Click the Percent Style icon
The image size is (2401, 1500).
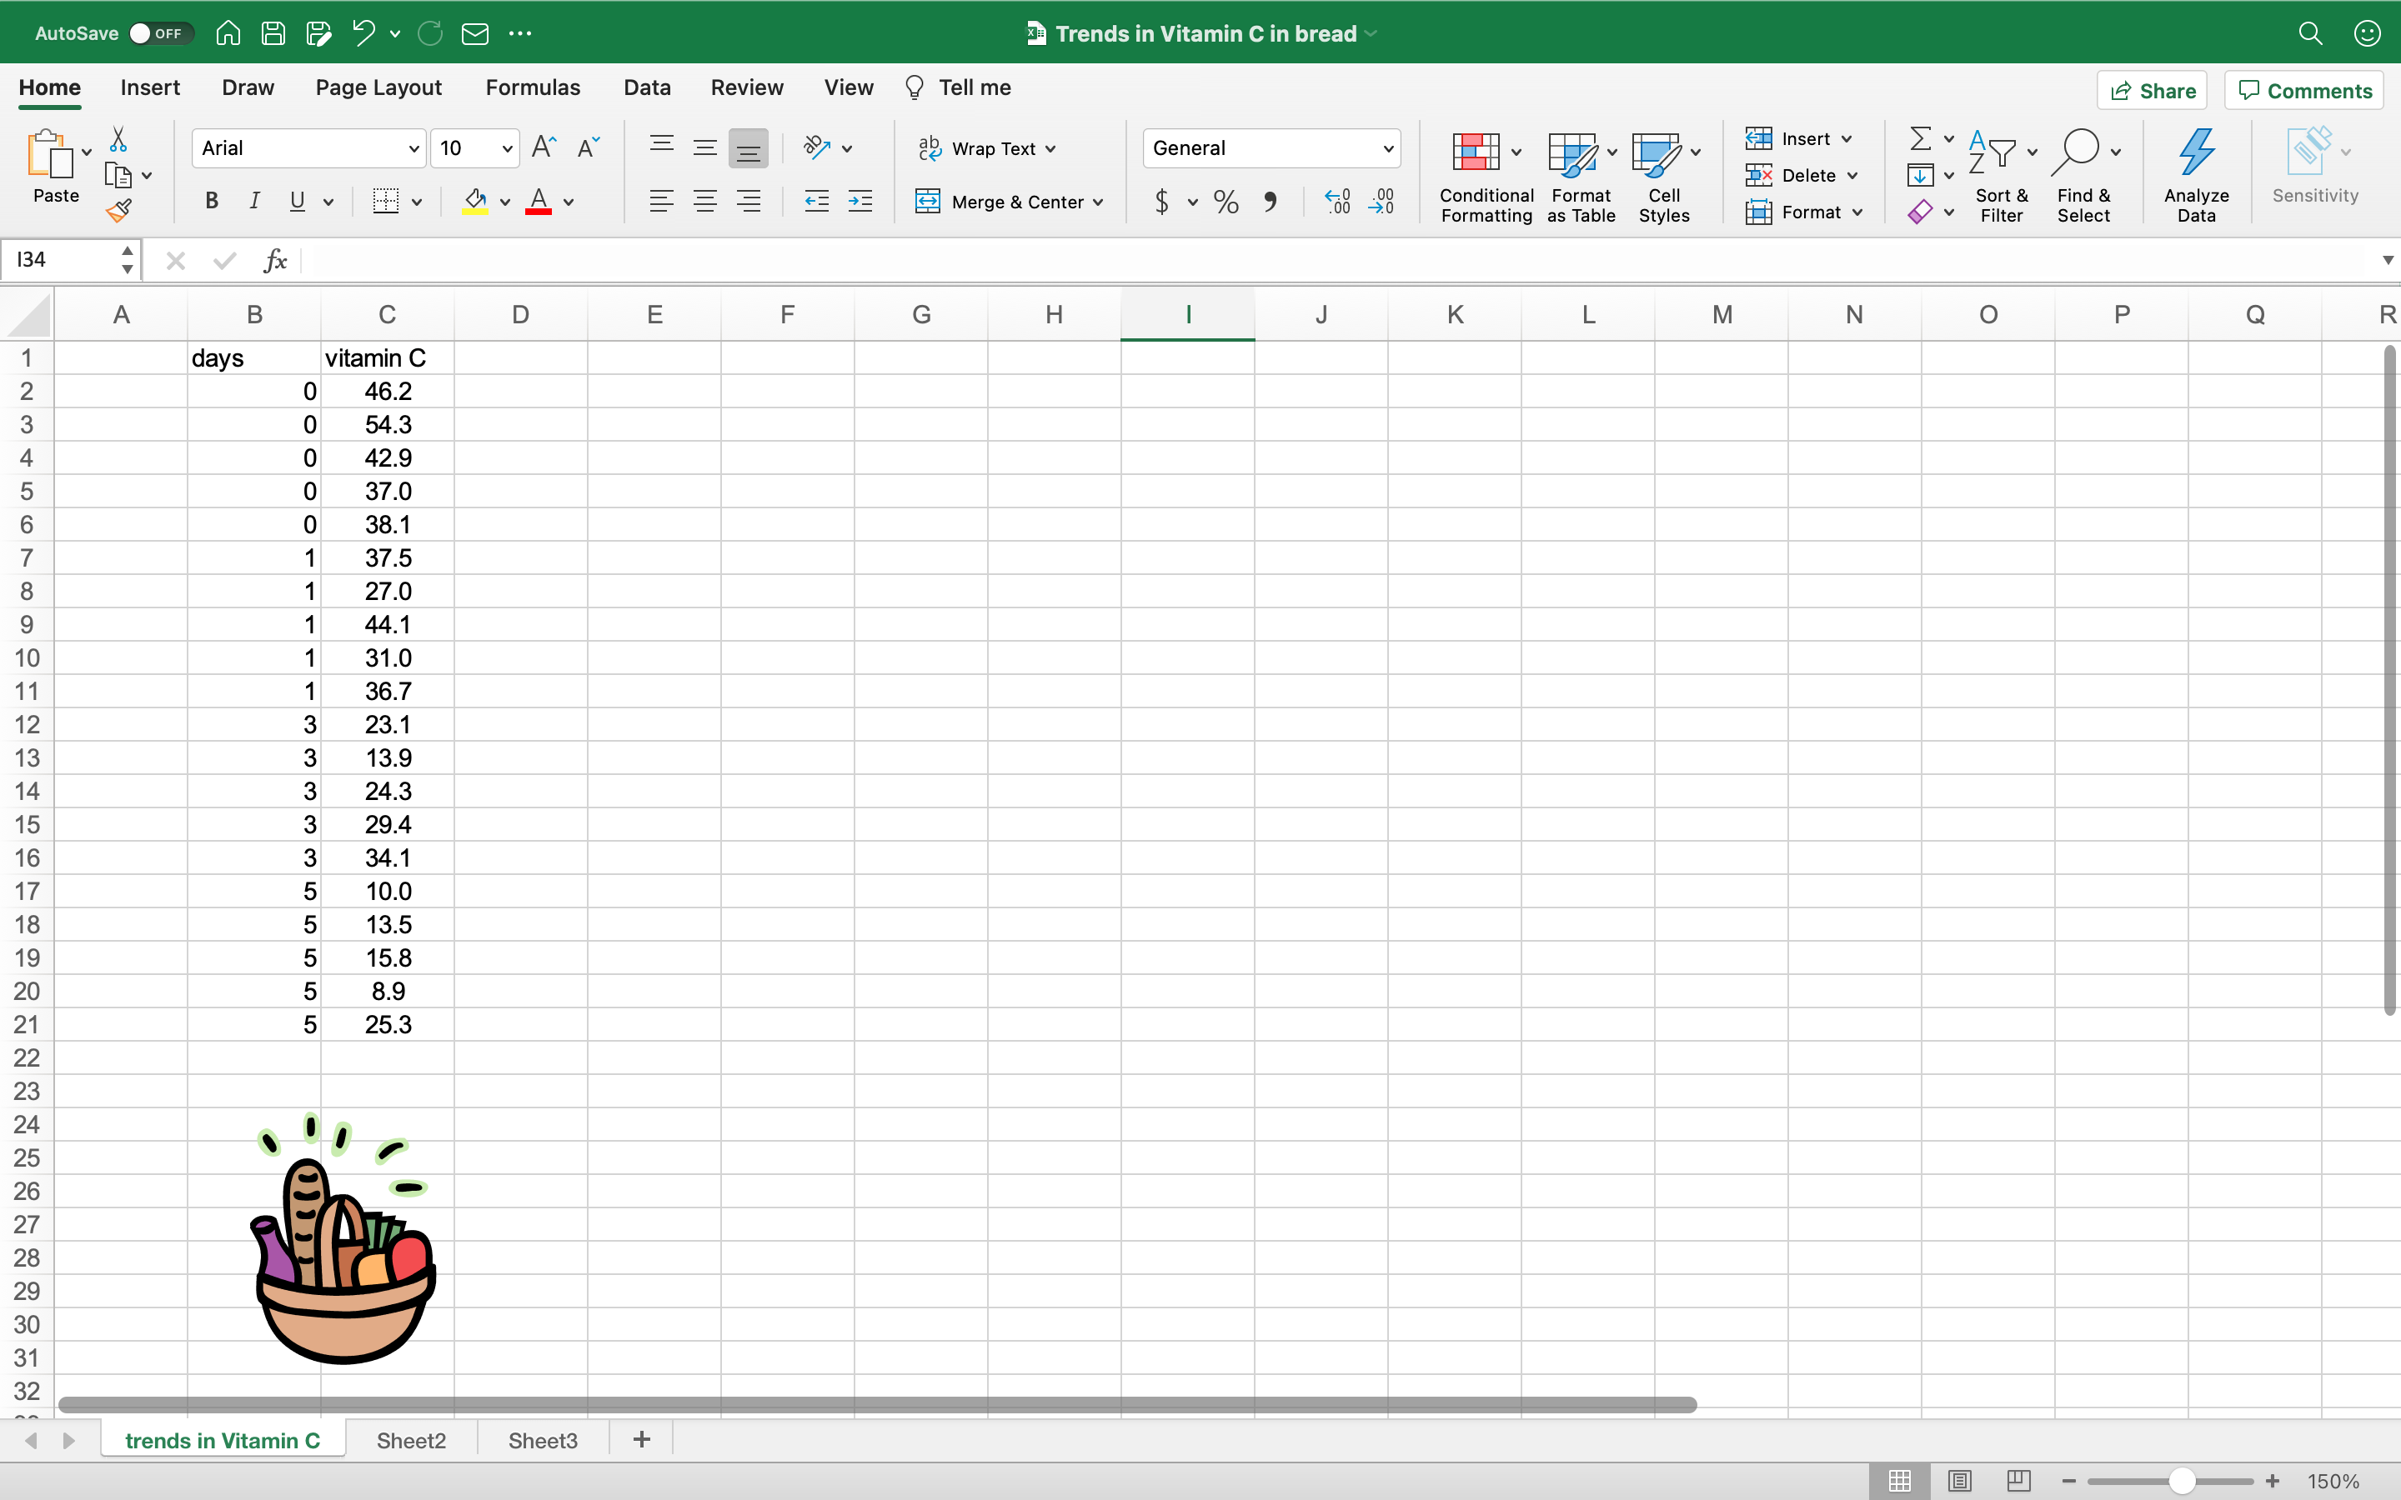click(x=1226, y=202)
